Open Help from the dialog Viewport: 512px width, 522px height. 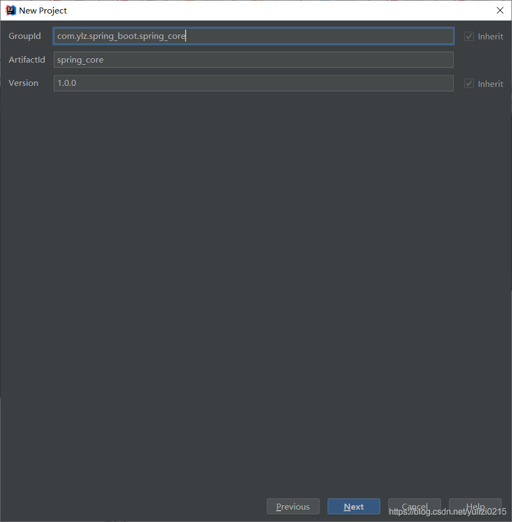click(x=475, y=506)
